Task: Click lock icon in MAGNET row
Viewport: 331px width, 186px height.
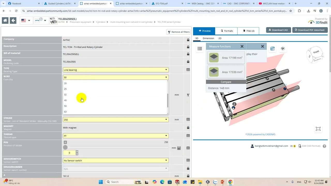Action: point(188,128)
